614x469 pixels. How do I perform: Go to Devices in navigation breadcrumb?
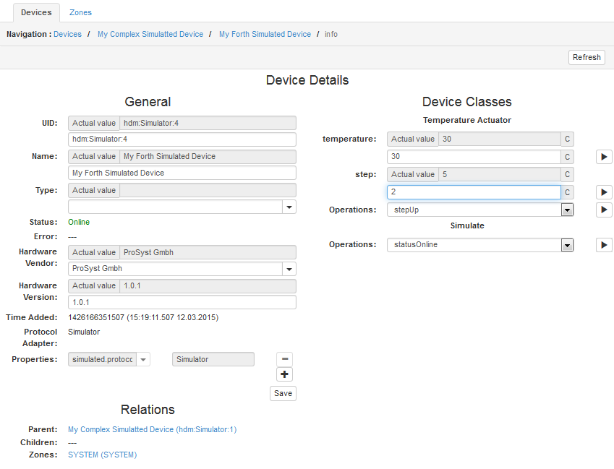(x=67, y=34)
